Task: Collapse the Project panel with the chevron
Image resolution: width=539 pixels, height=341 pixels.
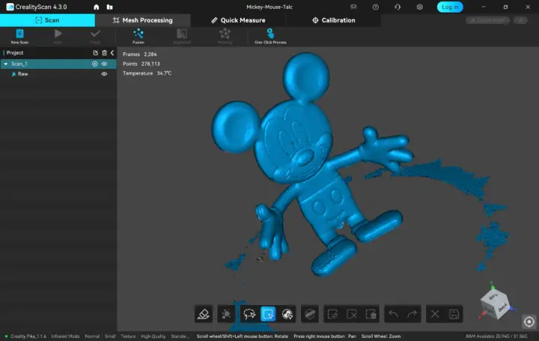Action: coord(112,52)
